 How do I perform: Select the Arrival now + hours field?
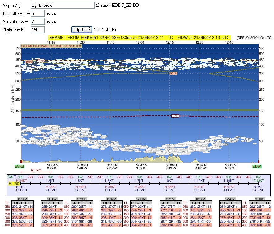pos(37,22)
